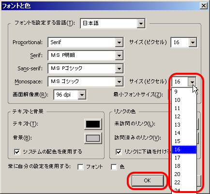Select size 14 in the monospace size list
The width and height of the screenshot is (210, 194).
184,133
